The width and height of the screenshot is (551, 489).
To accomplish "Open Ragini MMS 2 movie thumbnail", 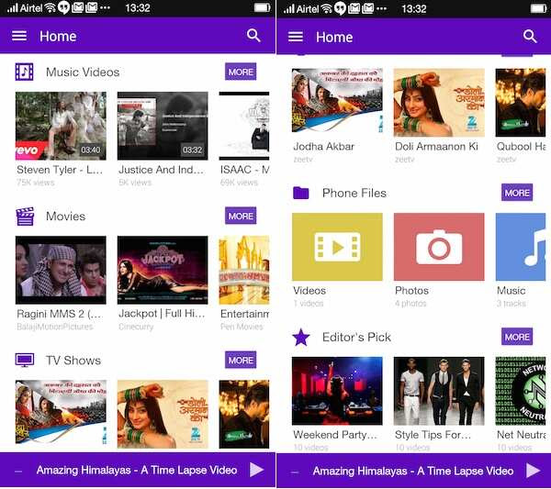I will coord(61,270).
